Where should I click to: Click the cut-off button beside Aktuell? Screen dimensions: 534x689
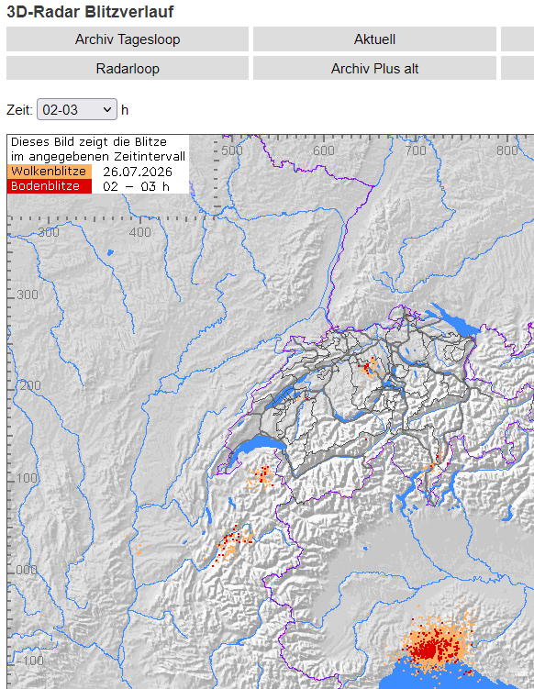click(517, 39)
